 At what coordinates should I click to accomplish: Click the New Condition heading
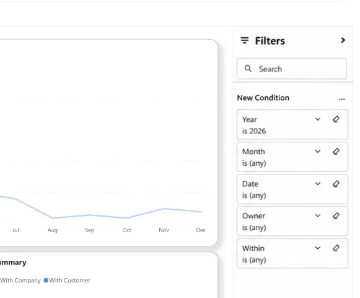(x=263, y=98)
